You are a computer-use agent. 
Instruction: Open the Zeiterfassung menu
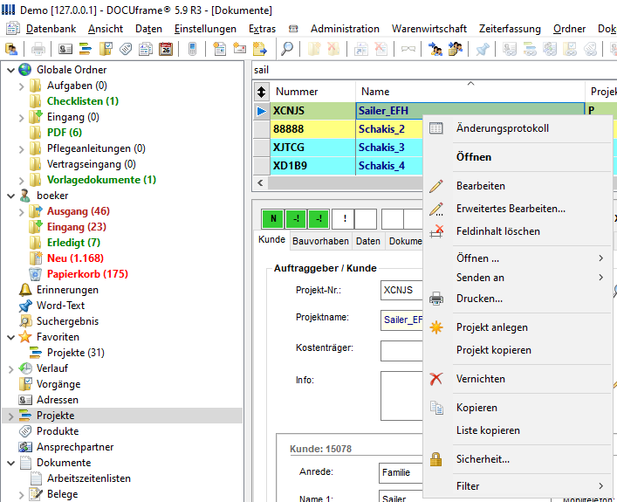point(510,29)
